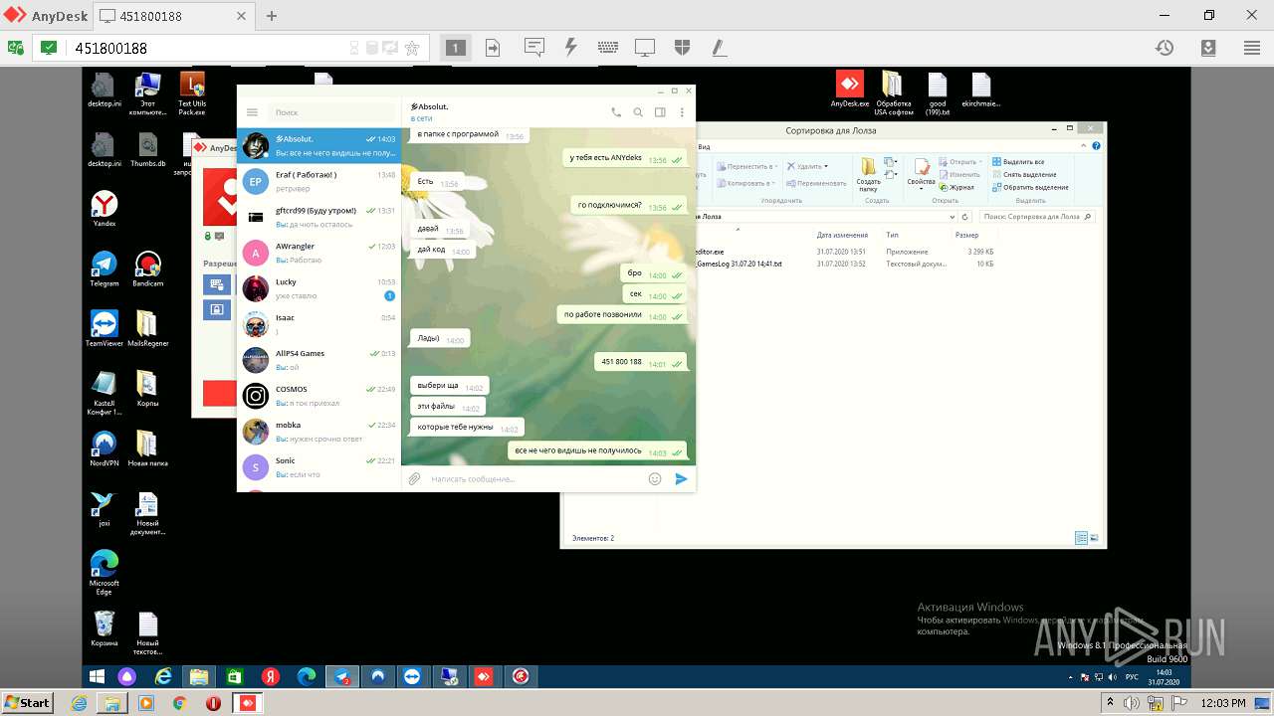This screenshot has height=716, width=1274.
Task: Open the emoji picker in Telegram
Action: coord(655,478)
